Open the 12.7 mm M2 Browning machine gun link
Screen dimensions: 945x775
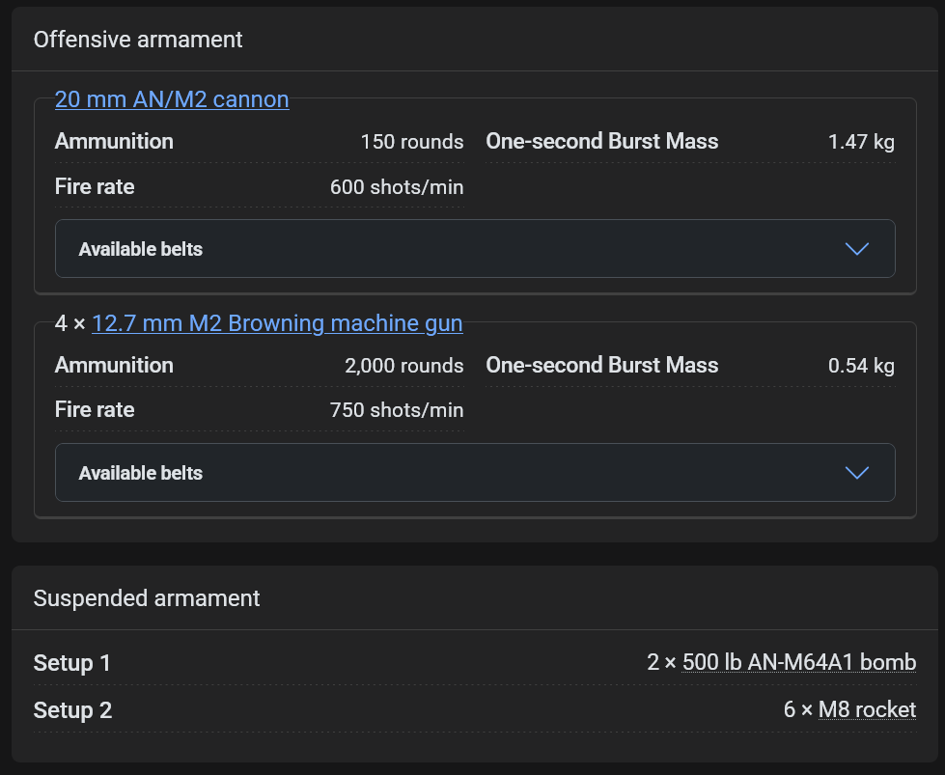point(277,323)
